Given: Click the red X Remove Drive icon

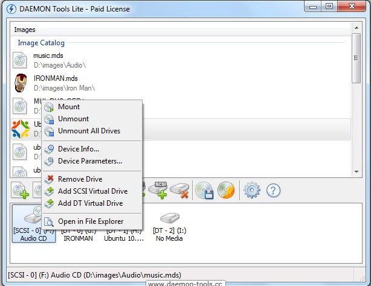Looking at the screenshot, I should coord(49,179).
